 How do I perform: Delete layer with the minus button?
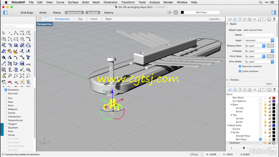click(236, 148)
